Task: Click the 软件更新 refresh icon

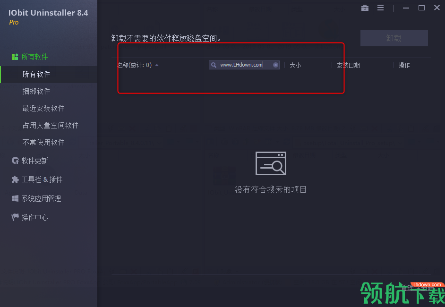Action: (15, 161)
